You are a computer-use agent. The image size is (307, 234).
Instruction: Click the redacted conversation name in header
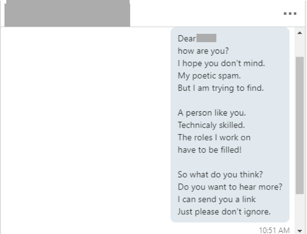(67, 14)
